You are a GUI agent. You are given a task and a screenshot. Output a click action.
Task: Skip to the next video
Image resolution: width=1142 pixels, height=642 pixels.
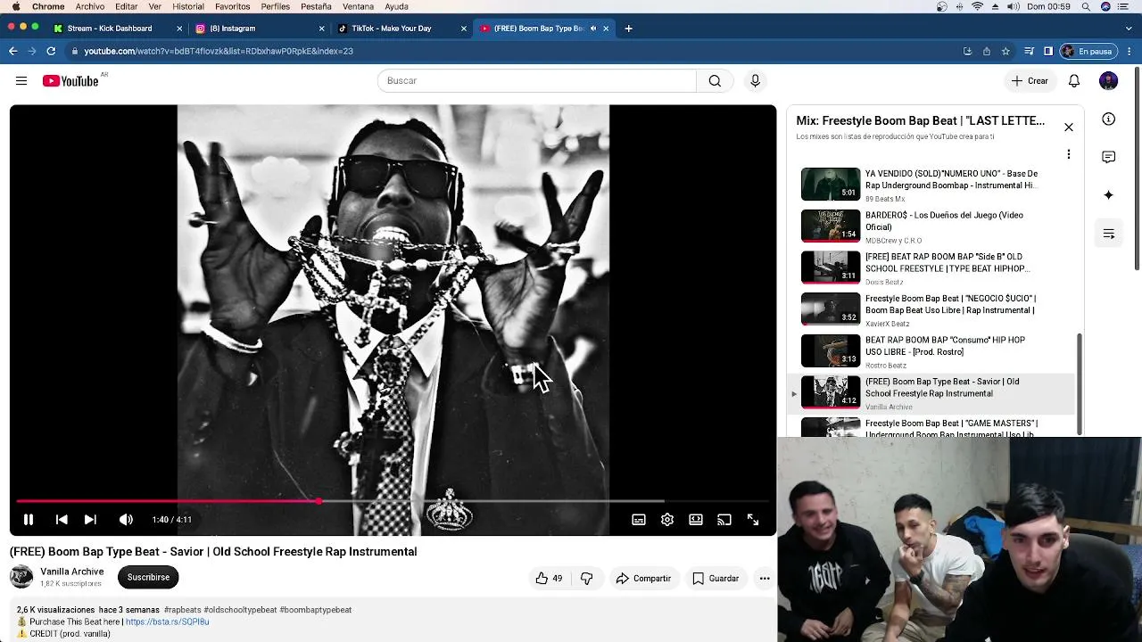pyautogui.click(x=90, y=520)
